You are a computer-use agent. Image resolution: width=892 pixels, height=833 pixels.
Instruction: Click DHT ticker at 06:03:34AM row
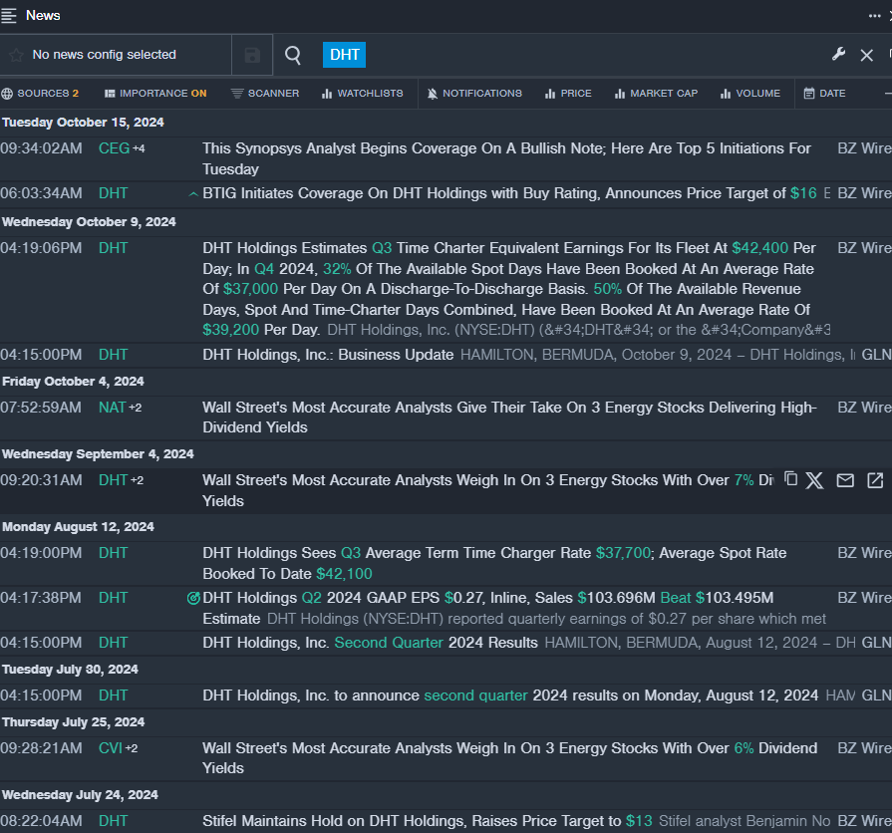coord(114,193)
